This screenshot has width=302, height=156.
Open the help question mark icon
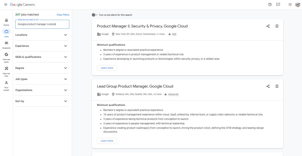[x=270, y=5]
